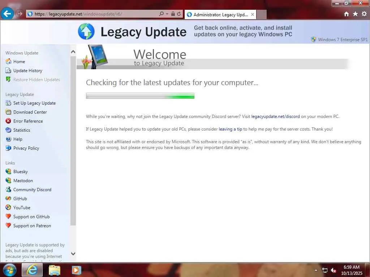Click the Mastodon globe icon
The width and height of the screenshot is (370, 277).
[x=8, y=180]
